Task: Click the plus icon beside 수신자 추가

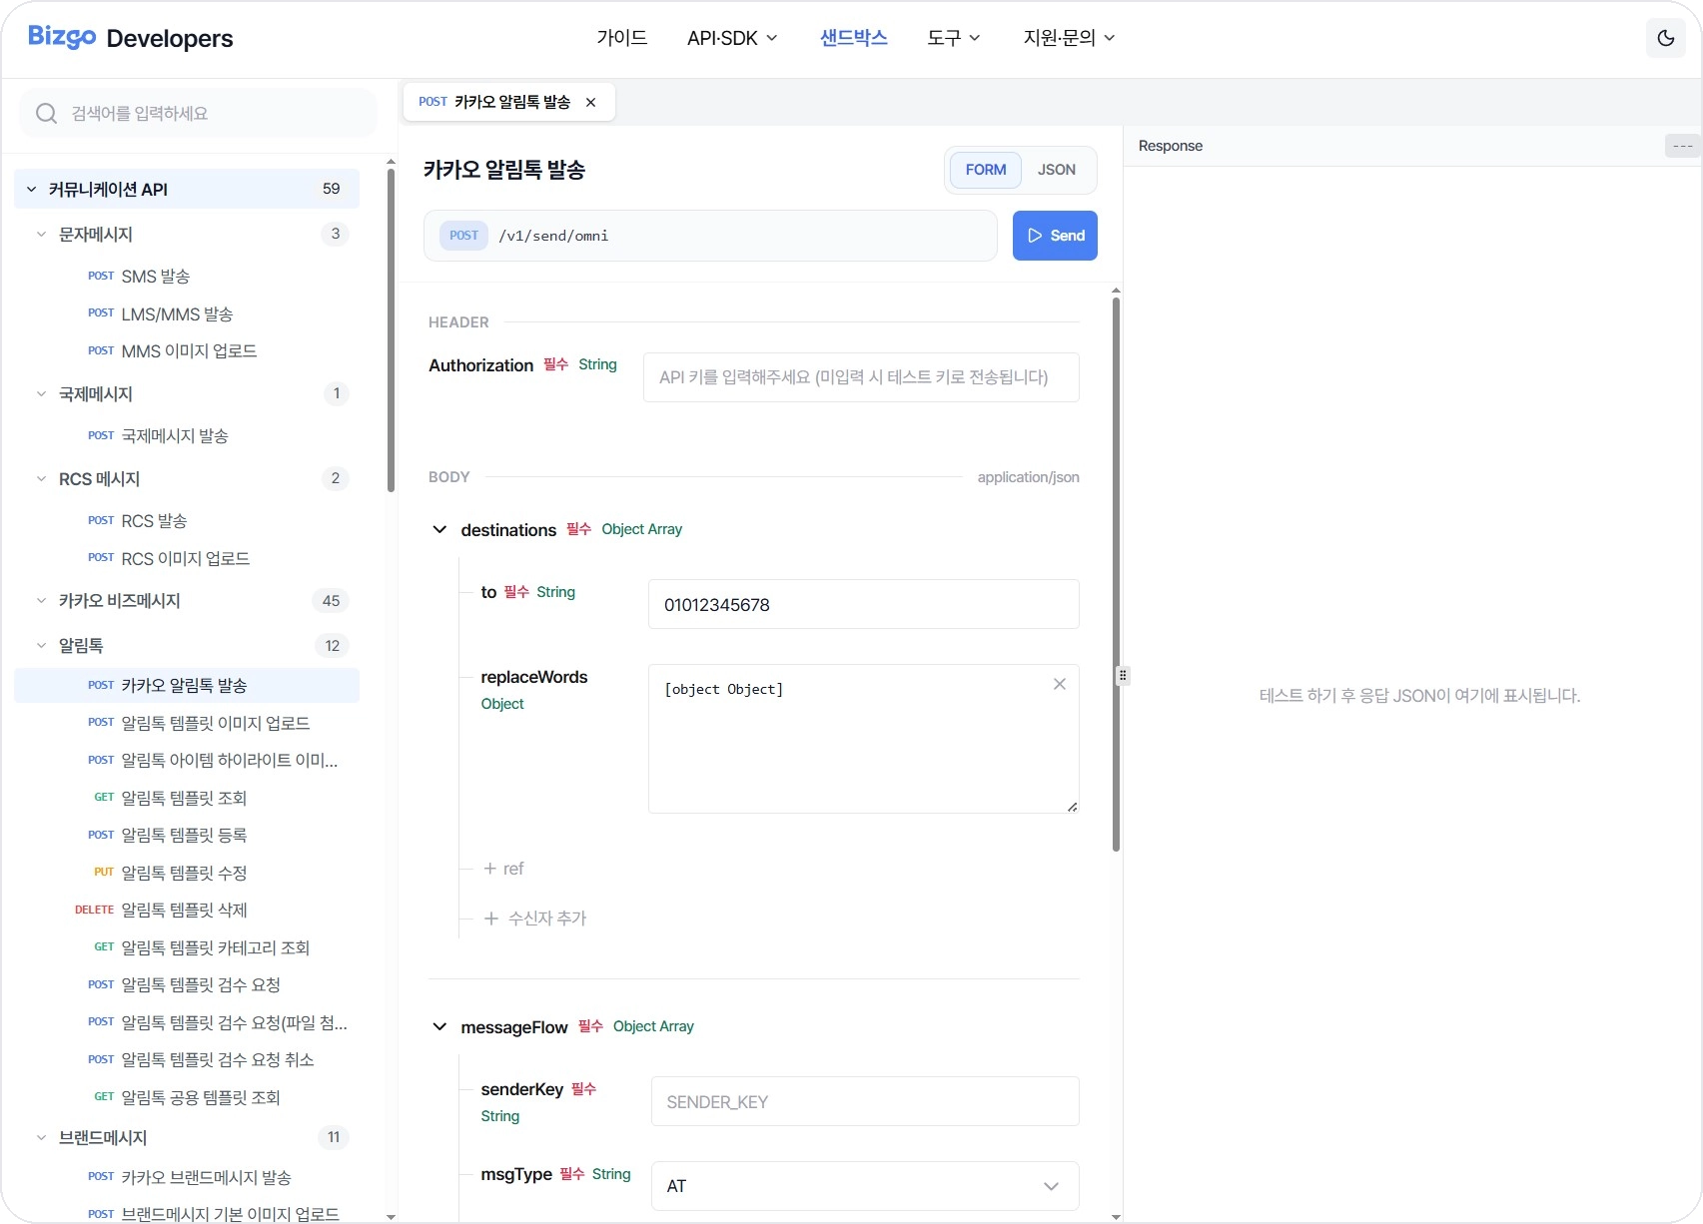Action: coord(489,918)
